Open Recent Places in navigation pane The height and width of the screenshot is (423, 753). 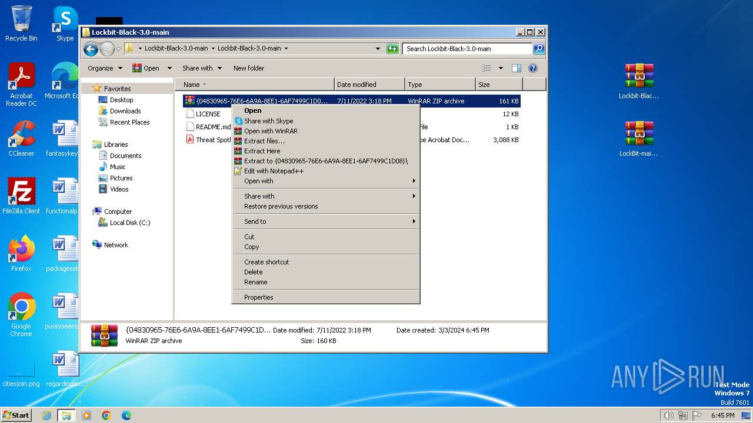(x=129, y=122)
